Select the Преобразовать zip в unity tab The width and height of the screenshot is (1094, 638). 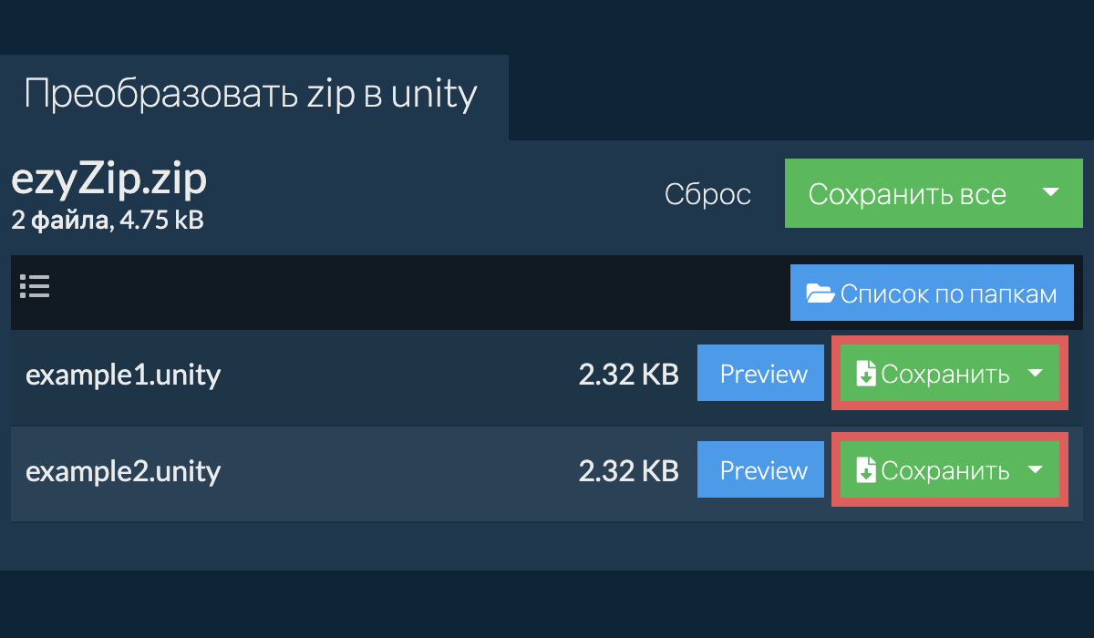(x=251, y=95)
